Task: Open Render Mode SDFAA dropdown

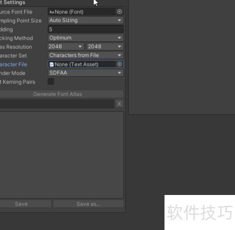Action: [86, 73]
